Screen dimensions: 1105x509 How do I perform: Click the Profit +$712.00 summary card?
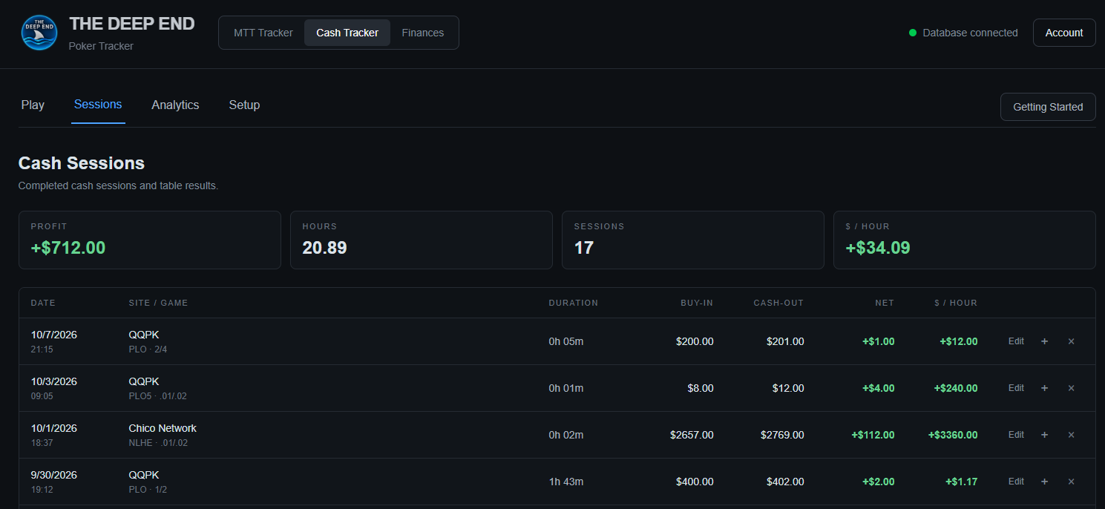click(150, 240)
